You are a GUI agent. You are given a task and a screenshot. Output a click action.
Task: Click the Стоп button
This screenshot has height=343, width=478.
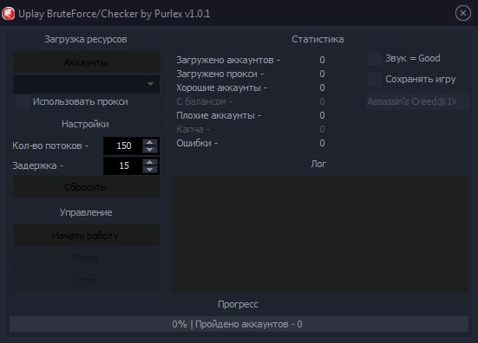(86, 281)
